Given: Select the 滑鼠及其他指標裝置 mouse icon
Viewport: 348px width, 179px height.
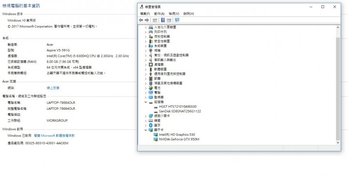Looking at the screenshot, I should pyautogui.click(x=151, y=83).
